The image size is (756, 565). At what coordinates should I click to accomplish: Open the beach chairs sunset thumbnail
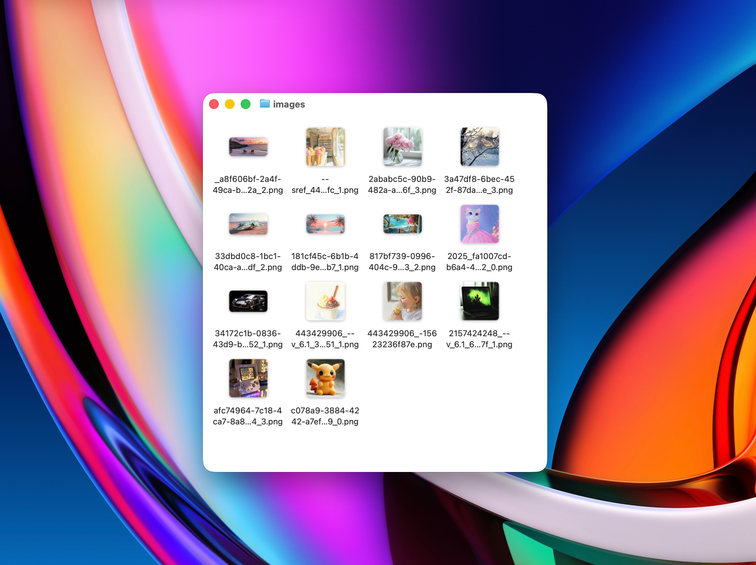[248, 146]
